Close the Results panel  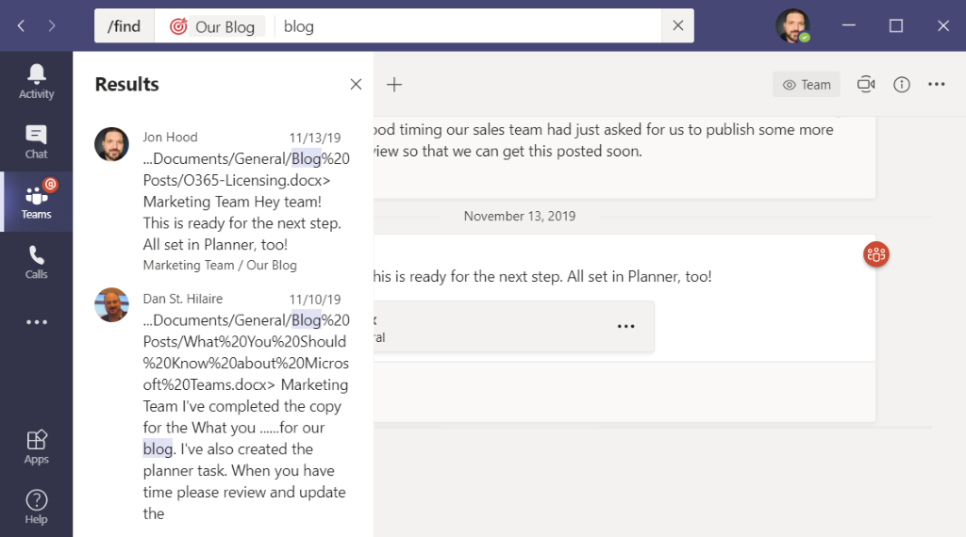click(x=356, y=84)
